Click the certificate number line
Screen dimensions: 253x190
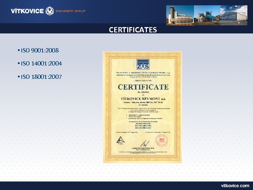[143, 92]
